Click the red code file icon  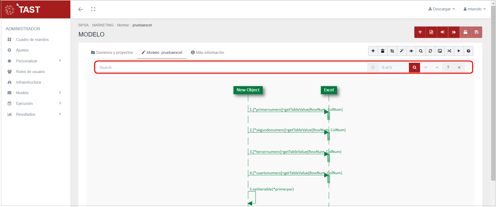[431, 32]
